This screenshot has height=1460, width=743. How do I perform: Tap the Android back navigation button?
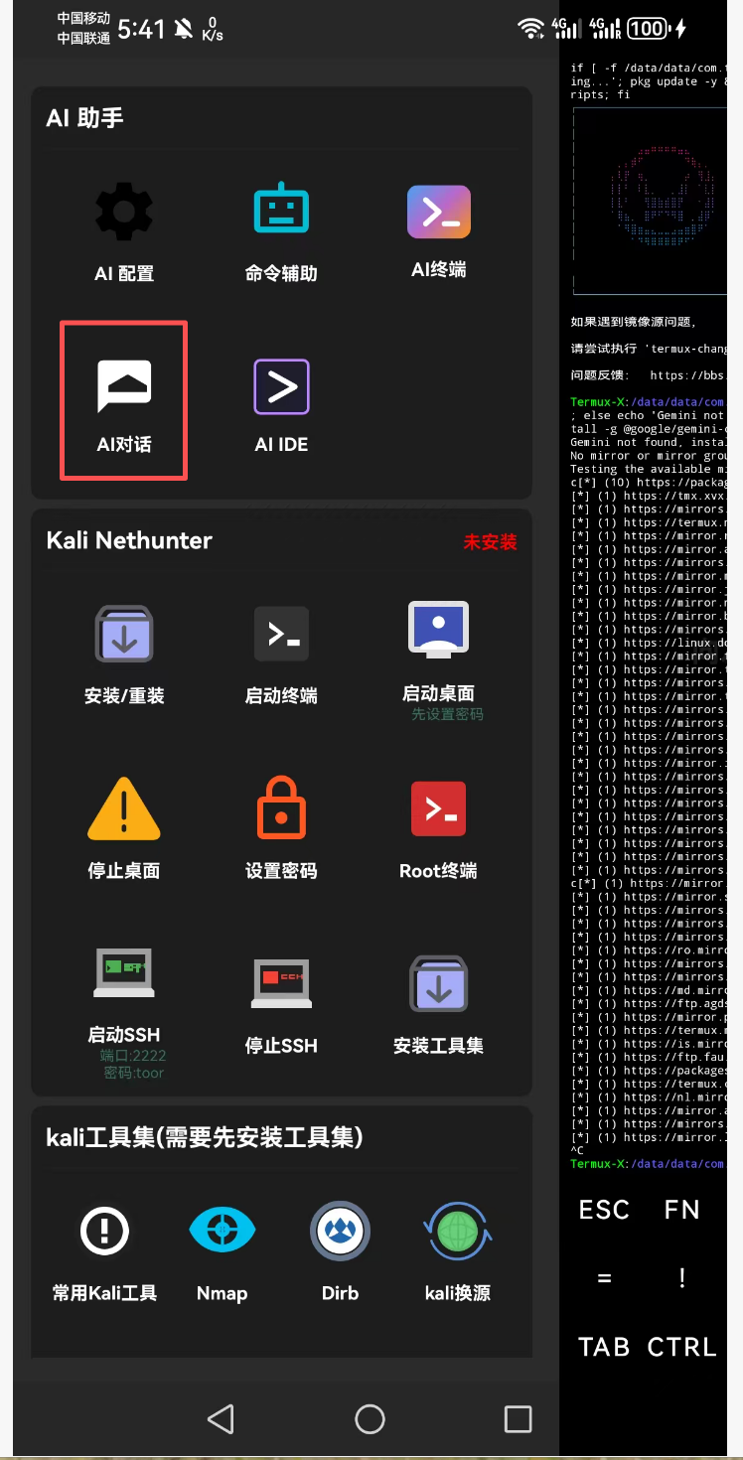click(x=221, y=1419)
